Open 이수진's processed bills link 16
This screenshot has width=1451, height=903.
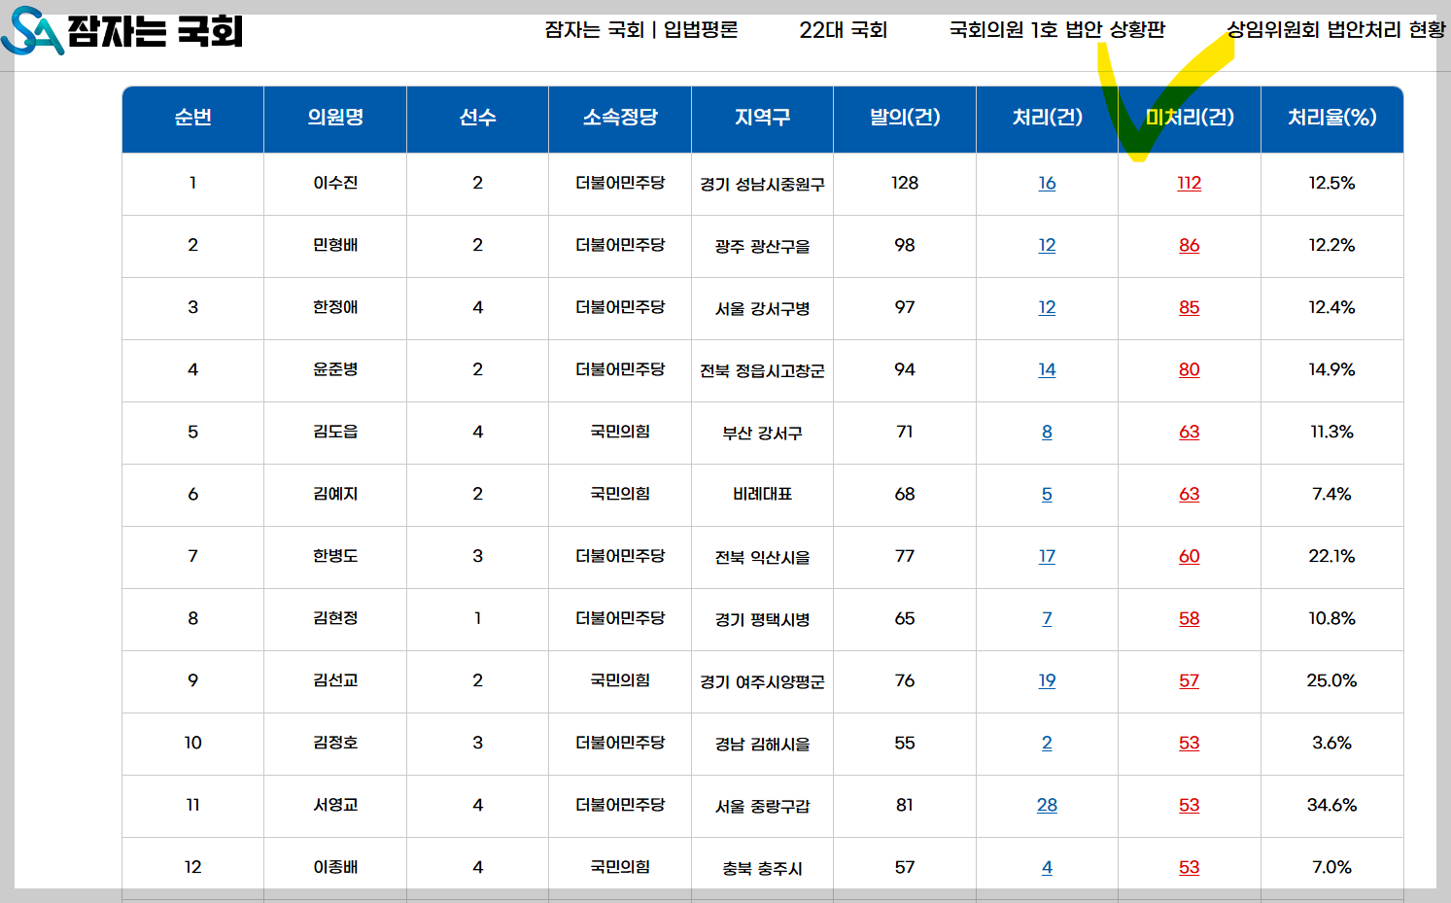[x=1047, y=183]
